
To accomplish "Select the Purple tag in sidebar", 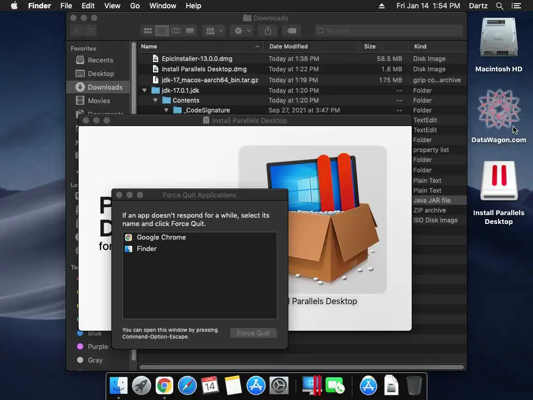I will pyautogui.click(x=93, y=346).
